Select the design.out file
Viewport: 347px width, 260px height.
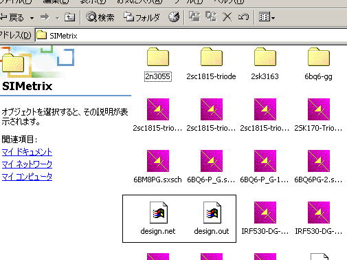point(212,218)
